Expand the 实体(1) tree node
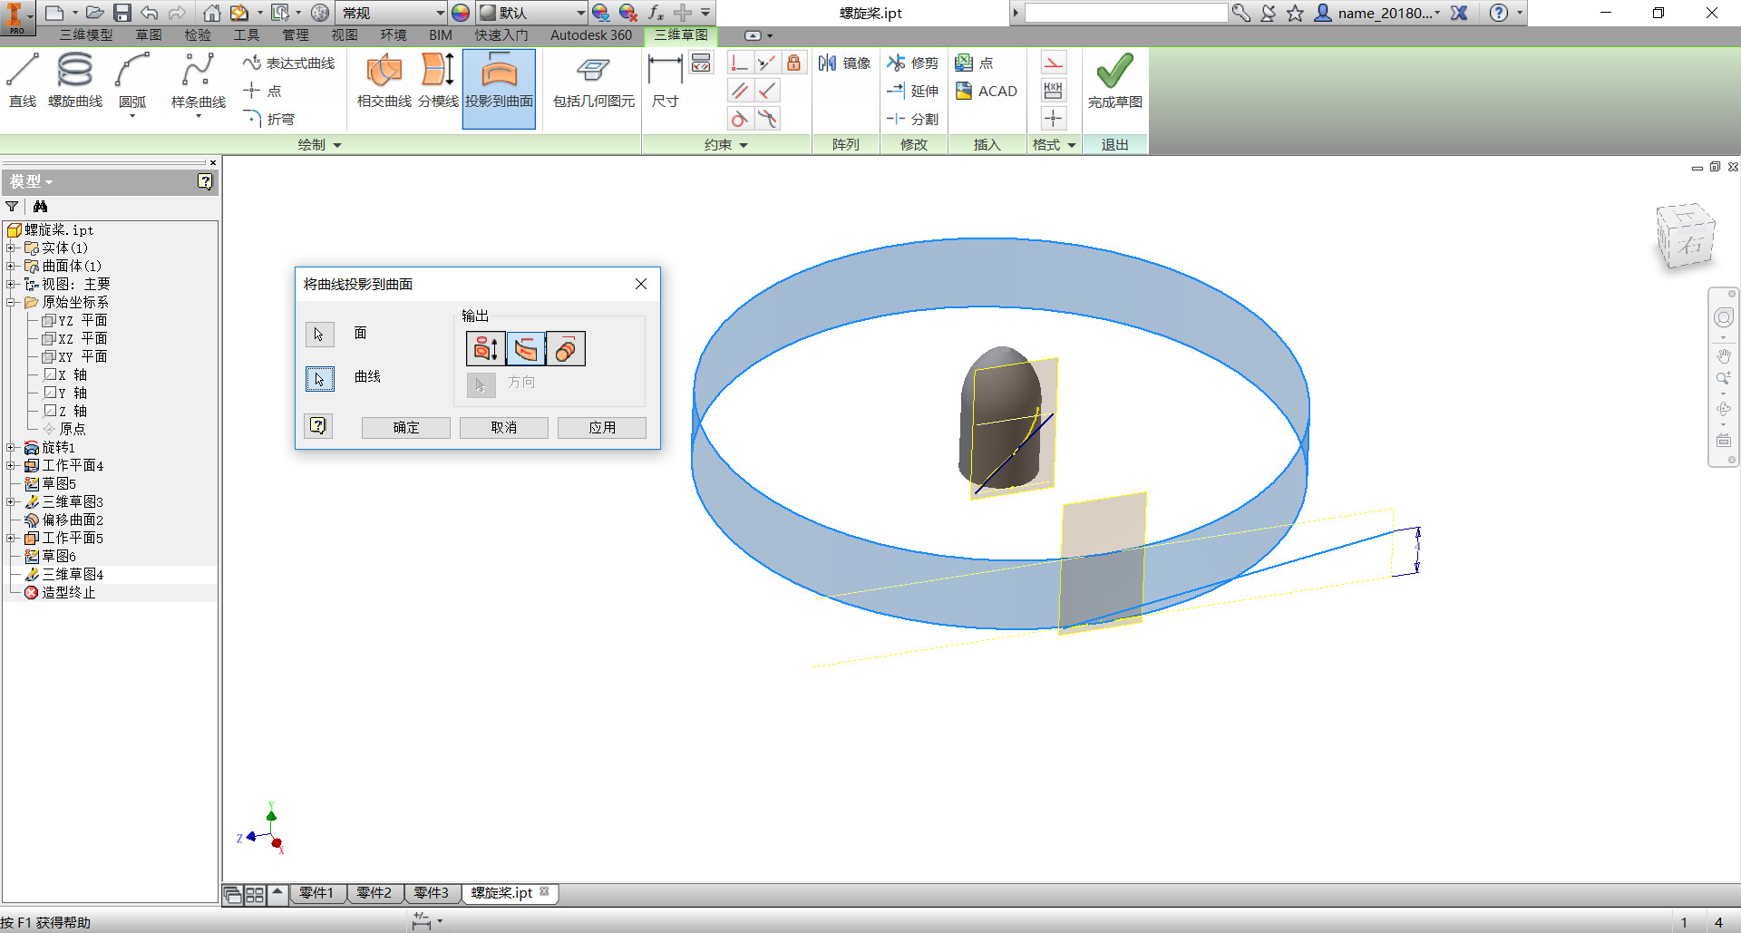This screenshot has width=1741, height=933. click(x=11, y=248)
